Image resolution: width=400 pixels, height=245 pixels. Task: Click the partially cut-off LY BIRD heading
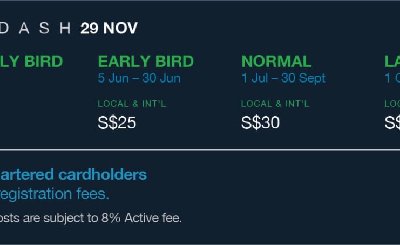31,62
